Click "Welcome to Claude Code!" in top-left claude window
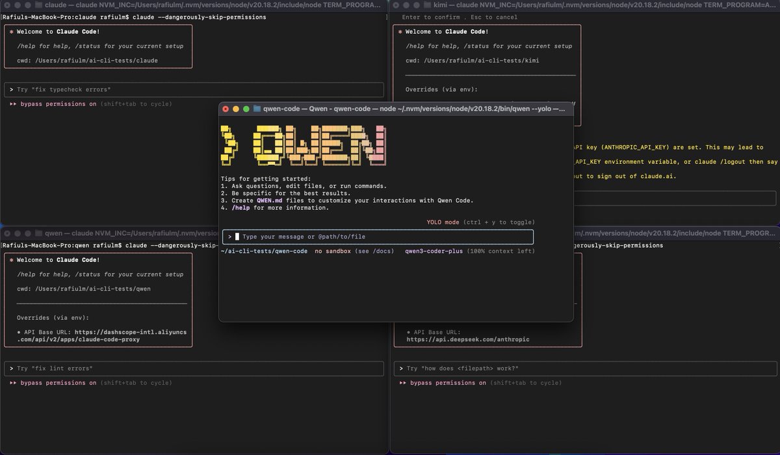The width and height of the screenshot is (780, 455). point(58,32)
